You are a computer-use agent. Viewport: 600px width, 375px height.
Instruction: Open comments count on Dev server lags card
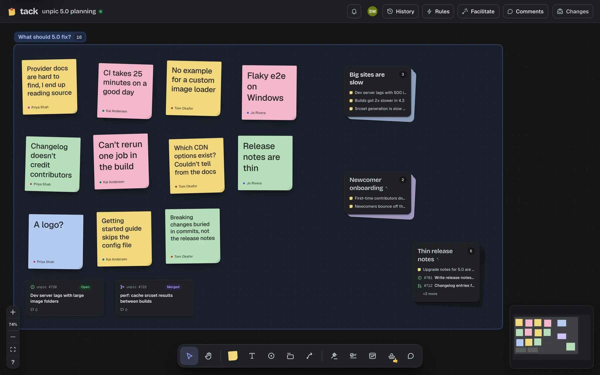tap(34, 310)
